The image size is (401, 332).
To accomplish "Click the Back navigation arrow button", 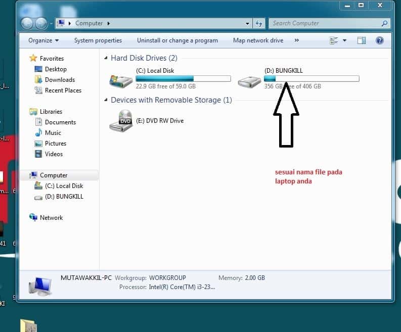I will 27,24.
